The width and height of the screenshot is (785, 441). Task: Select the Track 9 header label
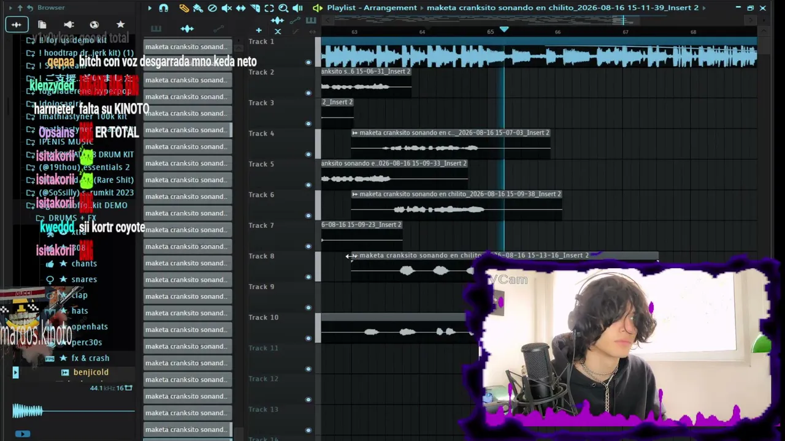click(261, 287)
